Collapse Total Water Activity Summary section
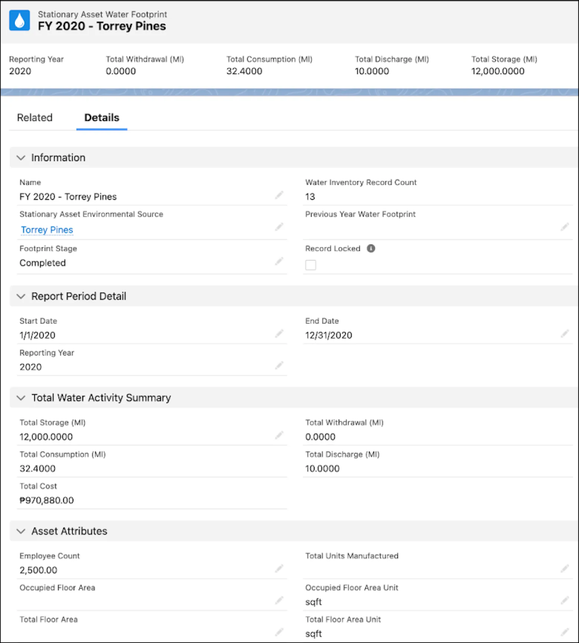Screen dimensions: 579x643 21,398
